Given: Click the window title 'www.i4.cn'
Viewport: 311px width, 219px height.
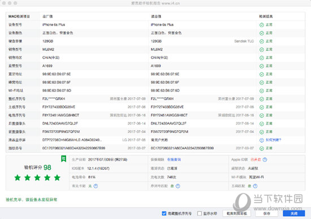Looking at the screenshot, I should pos(171,3).
